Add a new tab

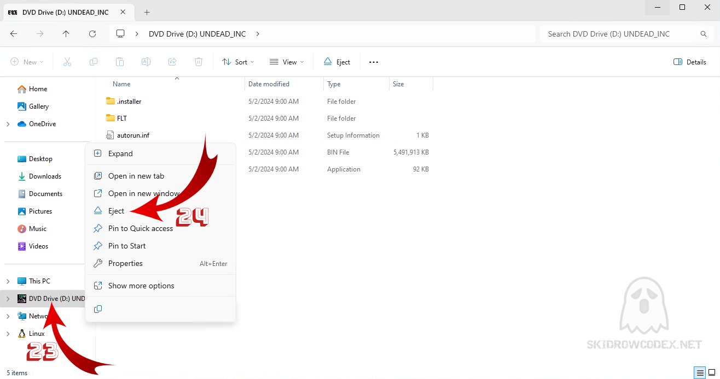(147, 12)
